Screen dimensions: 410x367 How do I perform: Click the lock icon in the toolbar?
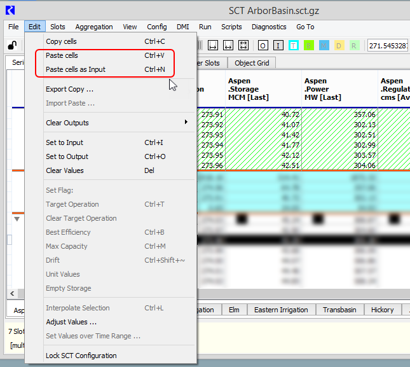11,45
